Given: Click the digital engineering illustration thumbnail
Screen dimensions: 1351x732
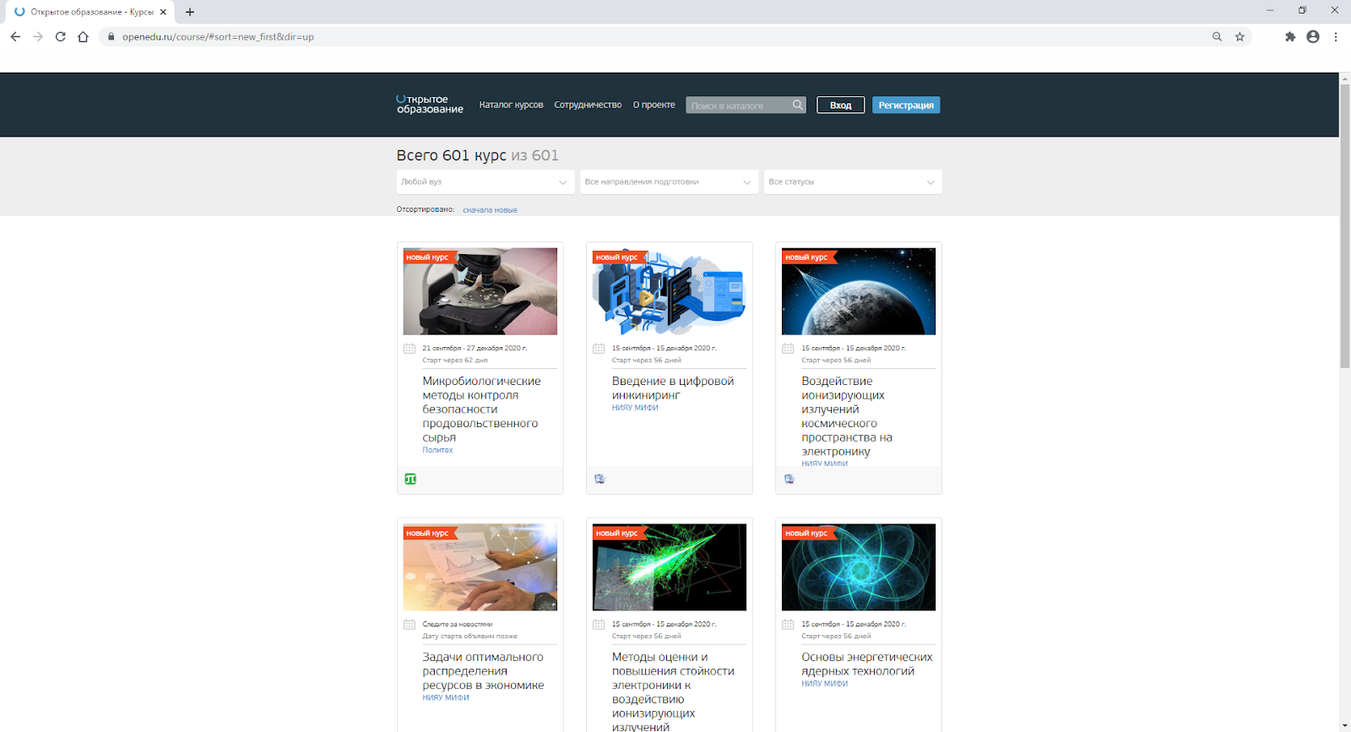Looking at the screenshot, I should 670,291.
